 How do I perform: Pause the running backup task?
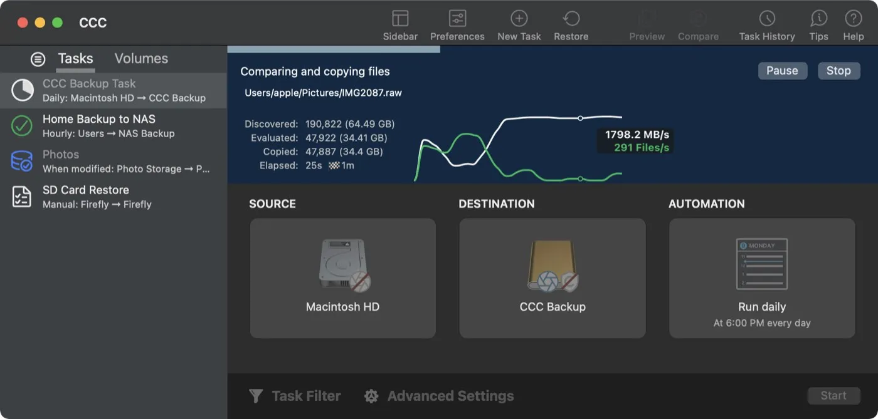(x=782, y=71)
